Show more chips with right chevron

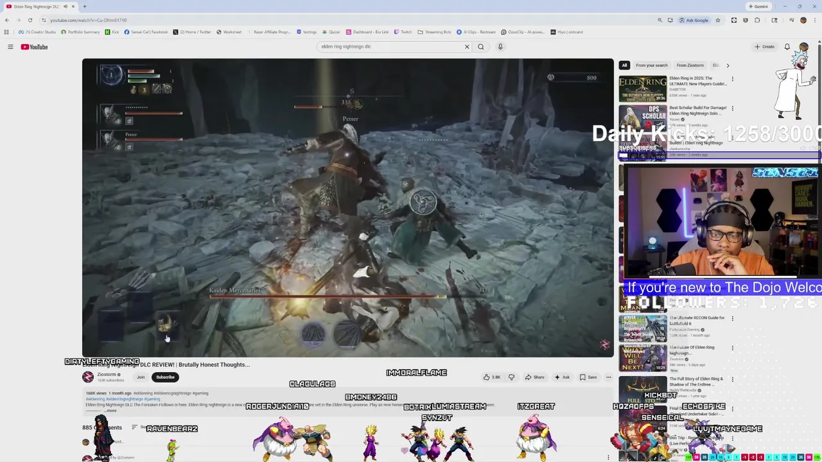[x=728, y=65]
